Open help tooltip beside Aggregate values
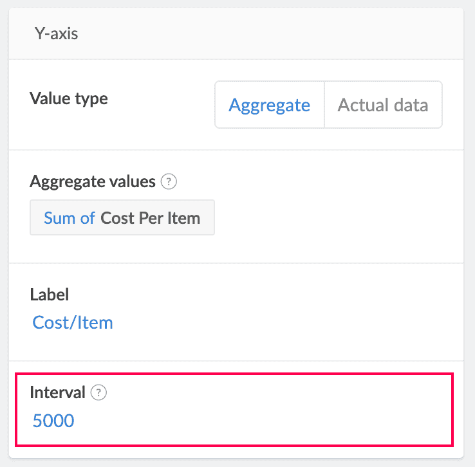 coord(169,182)
